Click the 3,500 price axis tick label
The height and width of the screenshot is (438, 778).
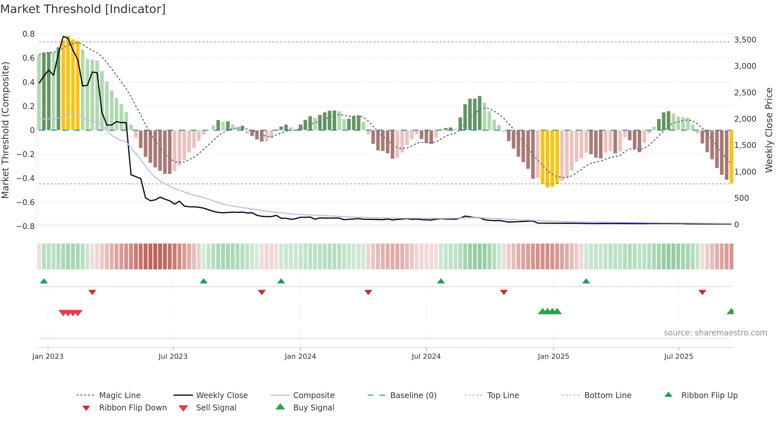[745, 40]
